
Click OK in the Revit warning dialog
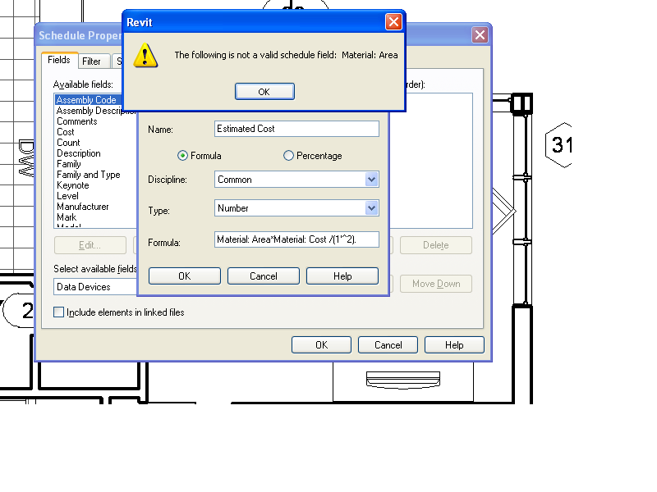264,92
